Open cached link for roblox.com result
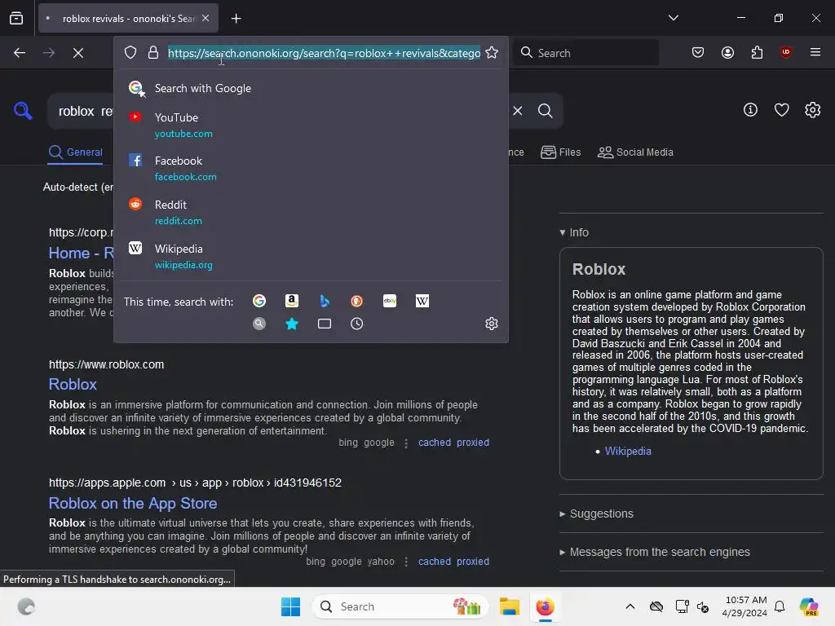Screen dimensions: 835x626 435,443
